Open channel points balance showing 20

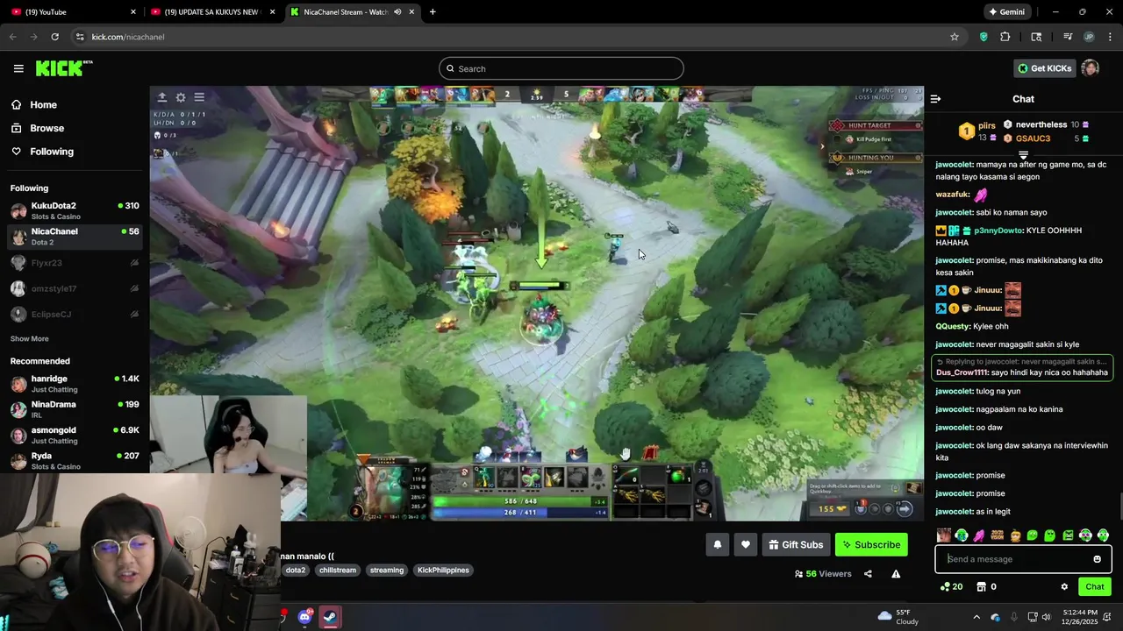(952, 587)
